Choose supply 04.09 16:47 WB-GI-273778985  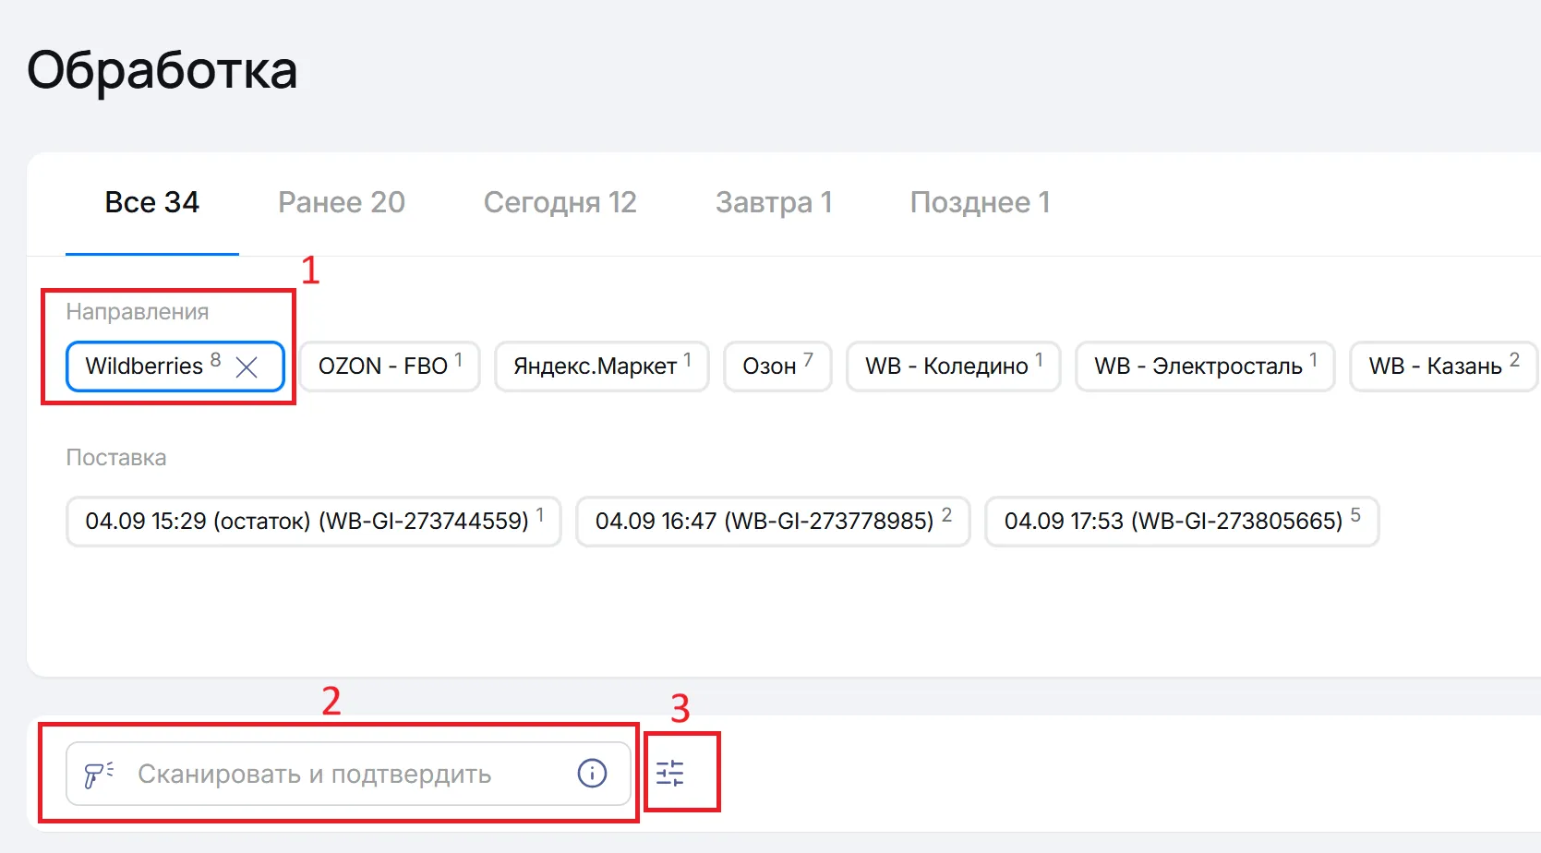[x=773, y=522]
